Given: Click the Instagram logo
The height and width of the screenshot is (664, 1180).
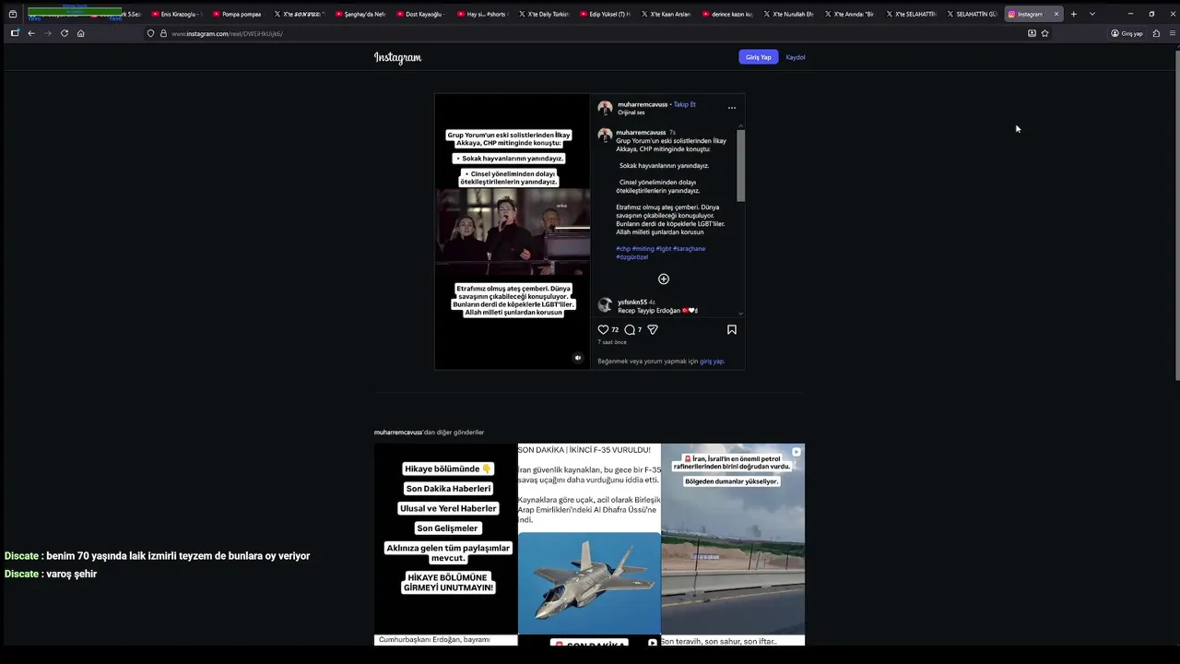Looking at the screenshot, I should [x=397, y=57].
